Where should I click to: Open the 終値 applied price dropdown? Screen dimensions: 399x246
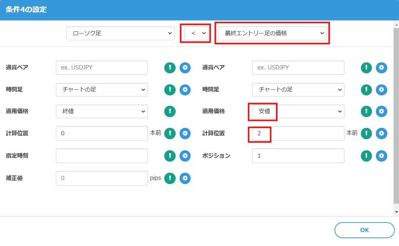pyautogui.click(x=102, y=111)
